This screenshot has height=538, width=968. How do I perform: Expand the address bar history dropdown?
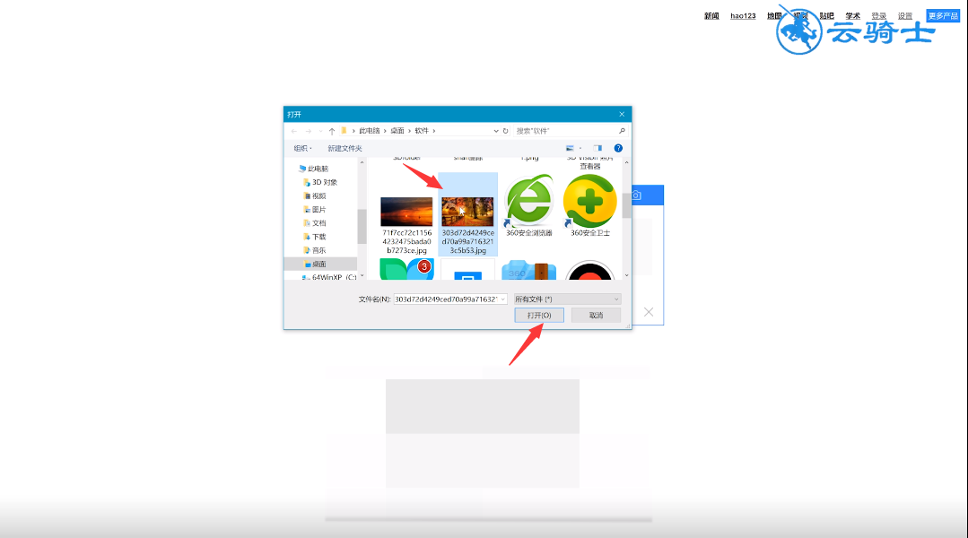(x=496, y=131)
